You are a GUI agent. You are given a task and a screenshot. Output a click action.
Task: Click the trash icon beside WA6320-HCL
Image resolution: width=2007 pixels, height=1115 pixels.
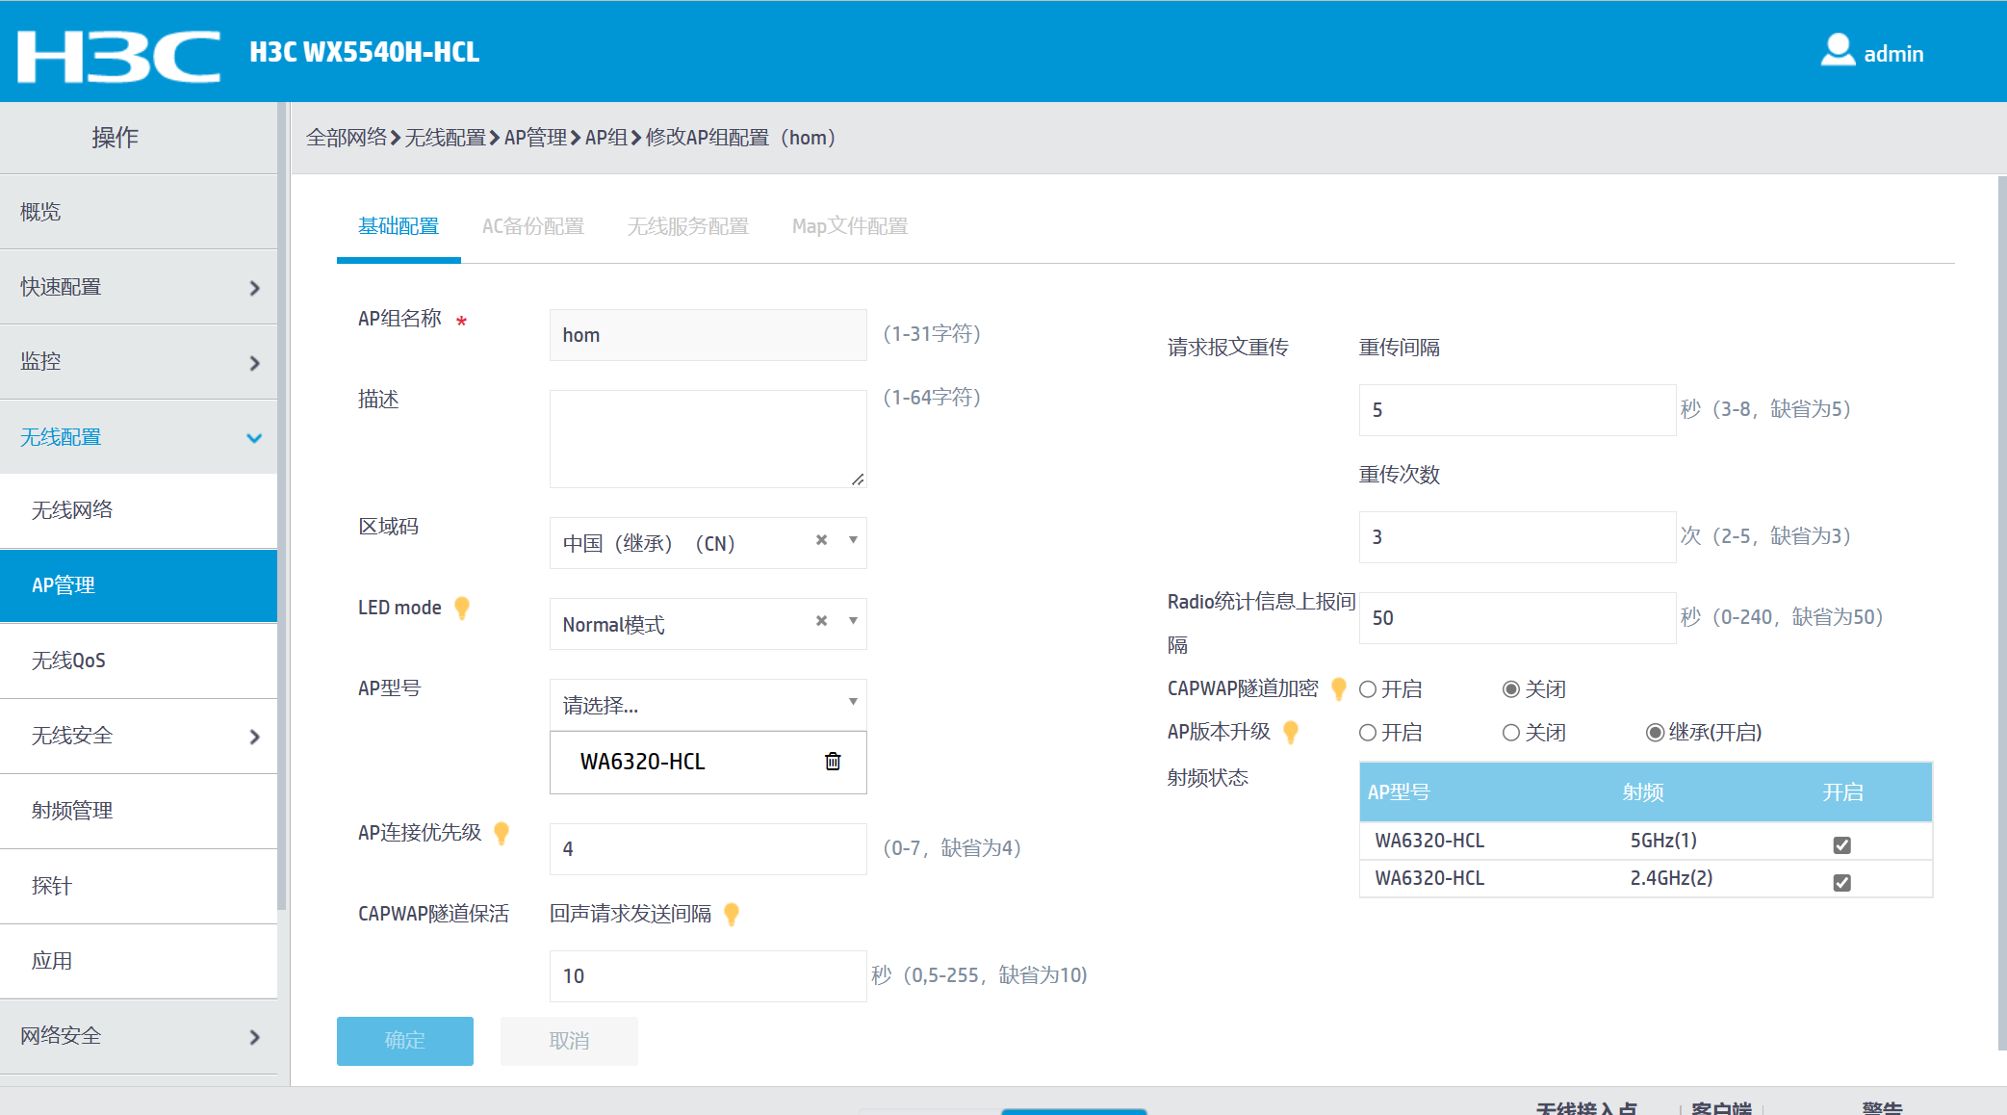click(833, 762)
